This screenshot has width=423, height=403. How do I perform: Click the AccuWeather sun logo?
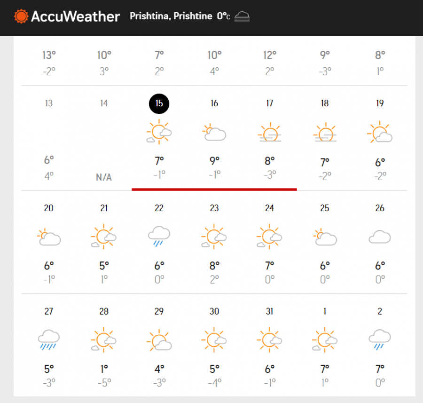tap(21, 16)
